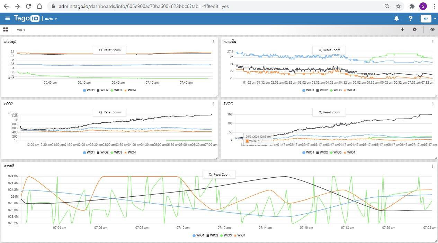Toggle WIO4 series in ความชื้น legend
438x243 pixels.
pyautogui.click(x=350, y=90)
